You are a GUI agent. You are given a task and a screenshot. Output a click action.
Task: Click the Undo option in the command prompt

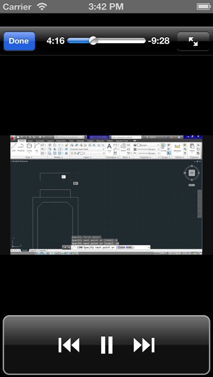tap(129, 247)
